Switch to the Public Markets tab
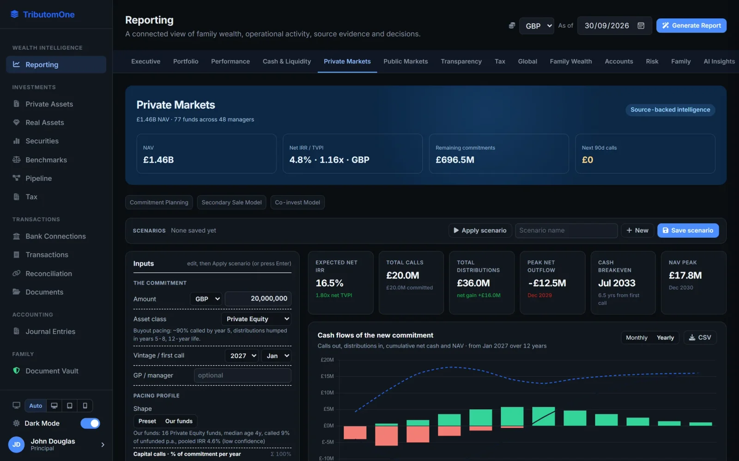 (406, 61)
